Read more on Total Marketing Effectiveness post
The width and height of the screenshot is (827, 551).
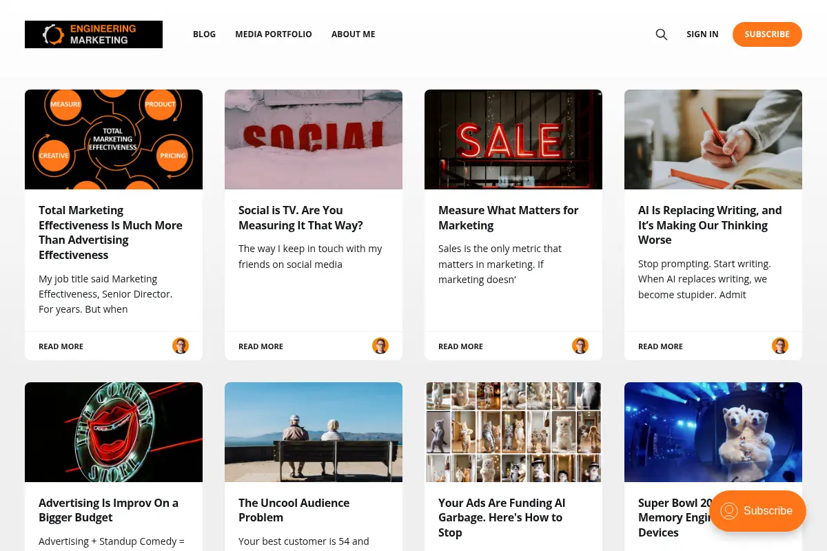(61, 346)
